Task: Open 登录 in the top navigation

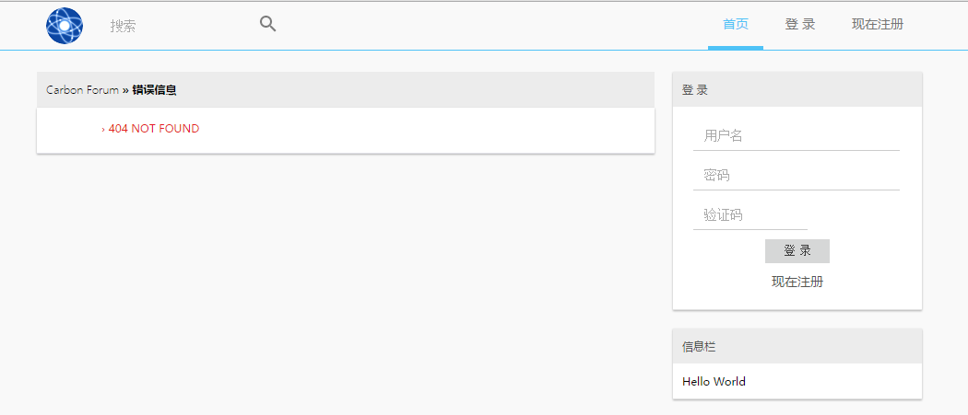Action: click(799, 25)
